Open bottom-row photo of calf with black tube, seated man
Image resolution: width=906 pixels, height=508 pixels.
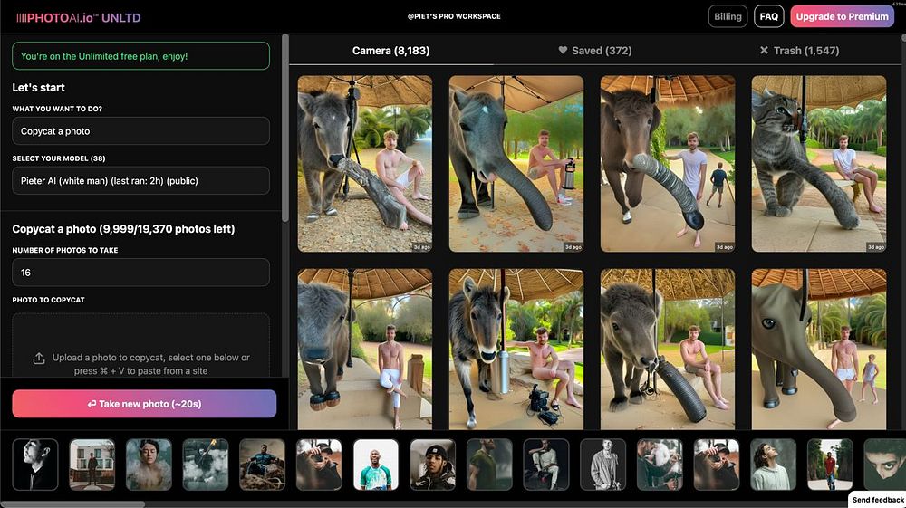tap(668, 350)
